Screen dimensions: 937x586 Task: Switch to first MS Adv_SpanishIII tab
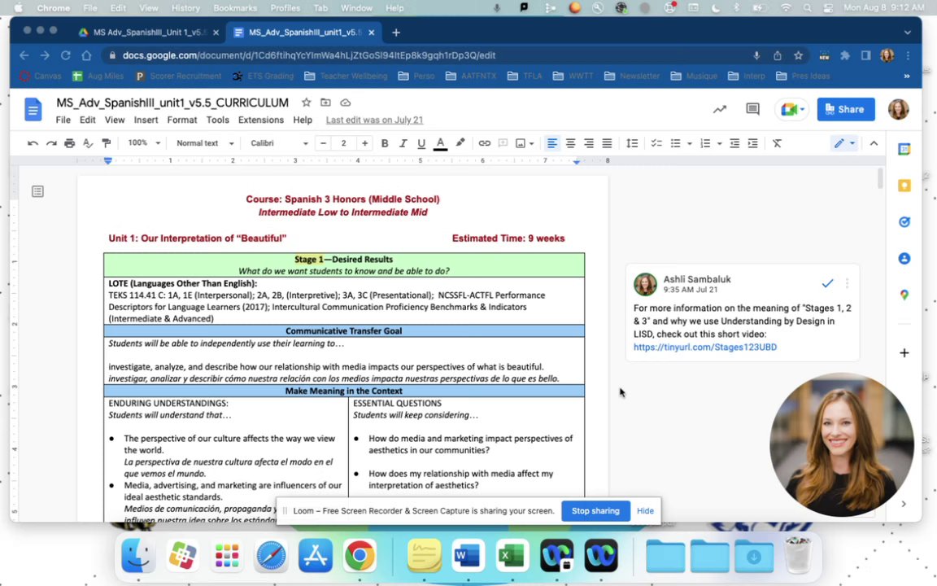(x=149, y=33)
